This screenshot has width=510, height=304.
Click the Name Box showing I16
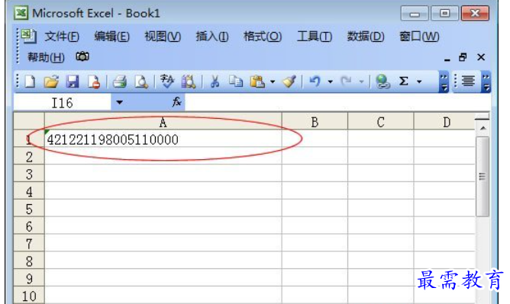point(62,103)
